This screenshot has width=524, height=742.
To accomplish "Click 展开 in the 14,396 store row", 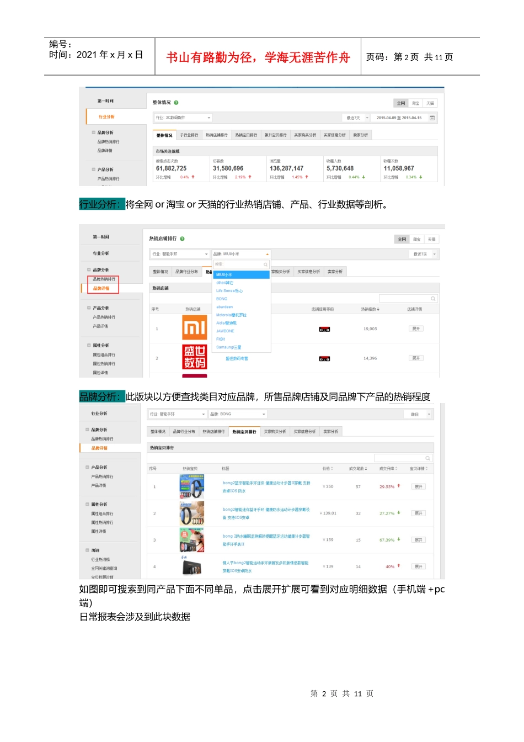I will click(x=416, y=358).
